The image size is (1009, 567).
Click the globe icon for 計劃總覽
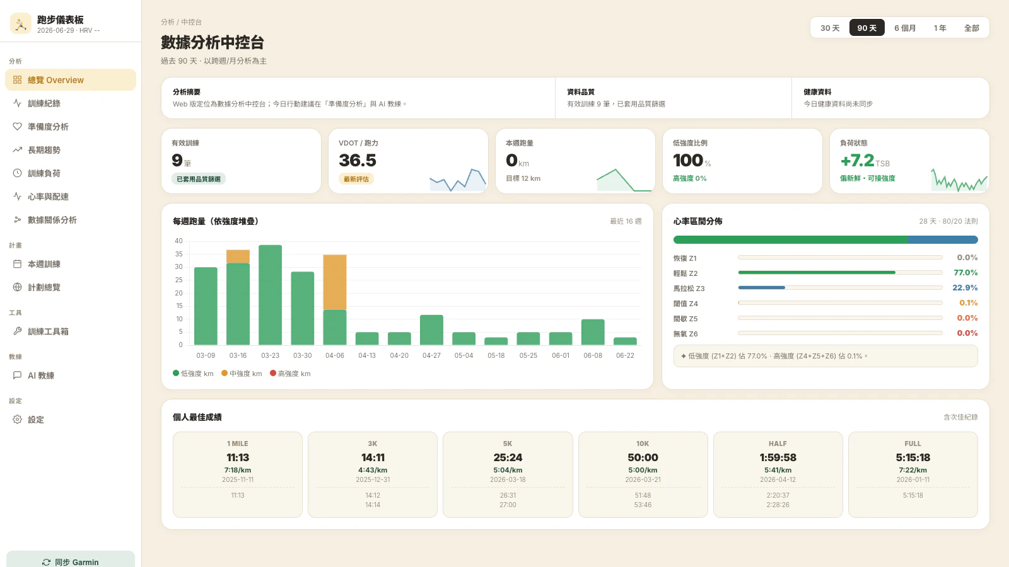point(17,287)
